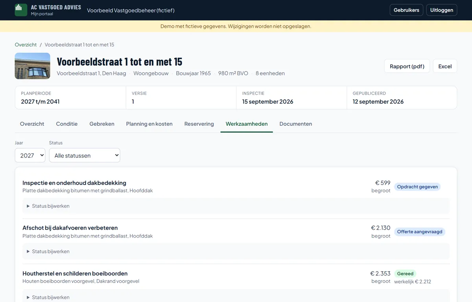Select the 'Houtherstel en schilderen boeiboorden' title

pyautogui.click(x=75, y=273)
